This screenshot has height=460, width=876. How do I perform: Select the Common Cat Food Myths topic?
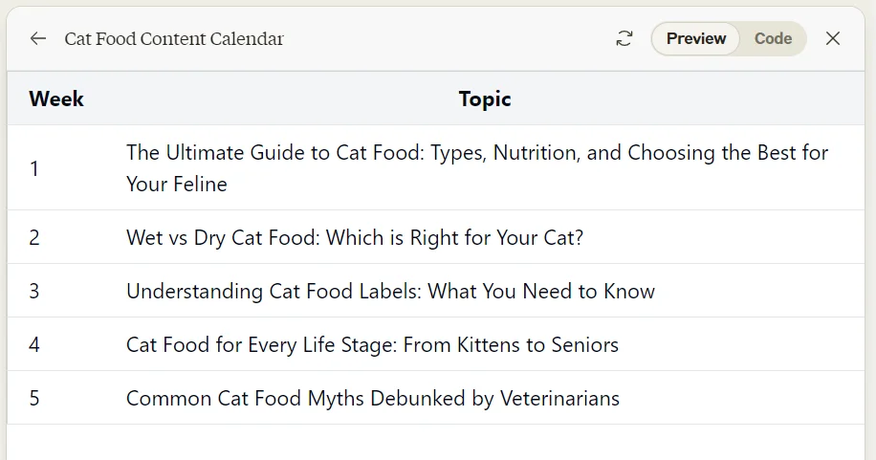pyautogui.click(x=373, y=399)
